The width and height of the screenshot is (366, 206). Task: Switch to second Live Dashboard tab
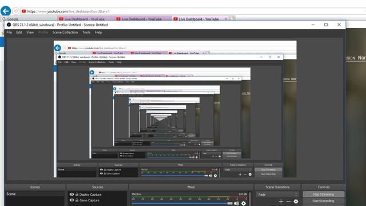click(143, 19)
